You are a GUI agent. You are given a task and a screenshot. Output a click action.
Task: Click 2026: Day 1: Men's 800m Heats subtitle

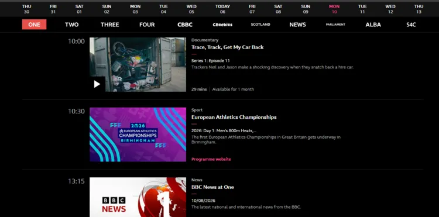224,130
